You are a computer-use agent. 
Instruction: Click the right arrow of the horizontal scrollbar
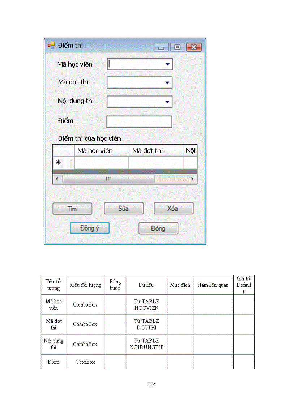tap(192, 179)
